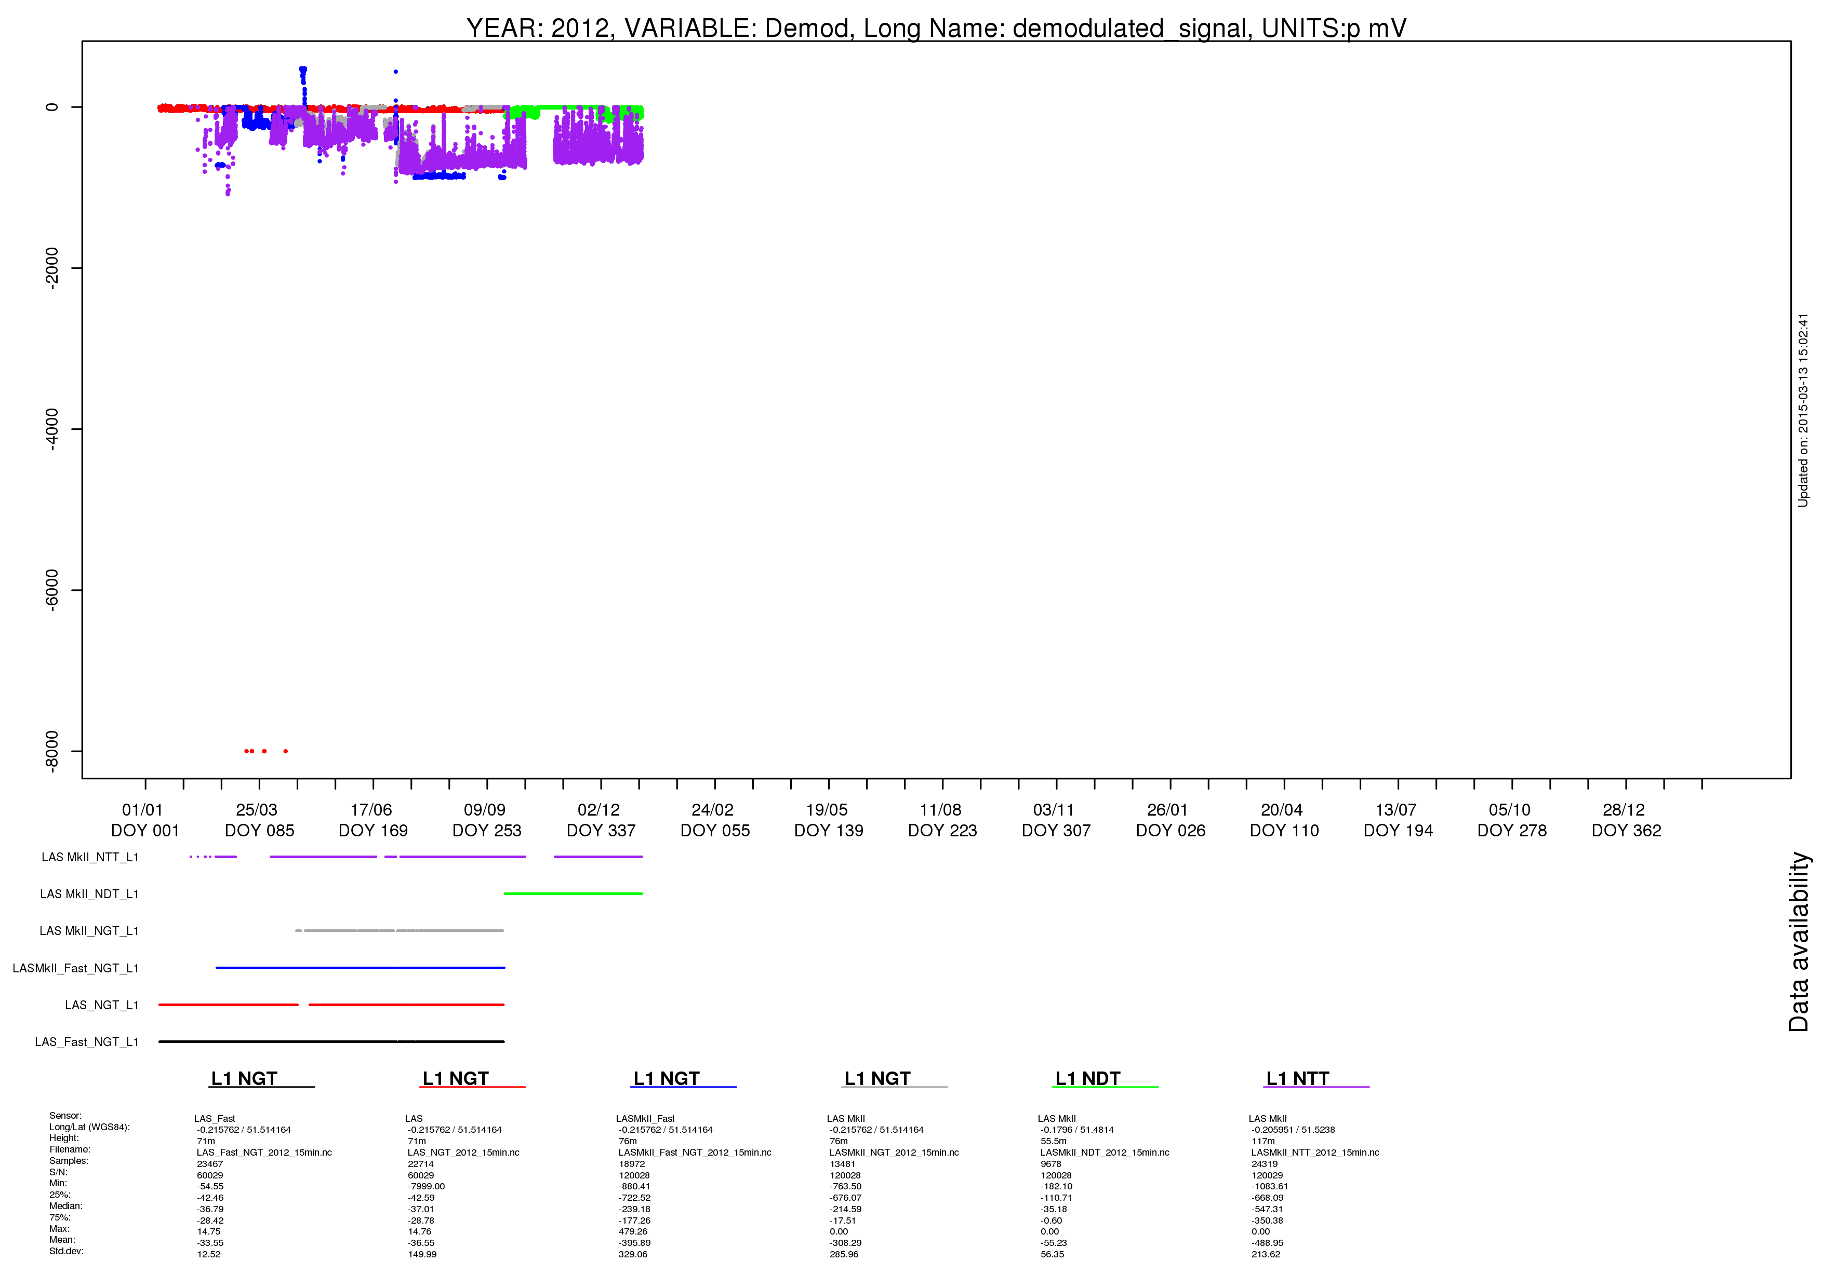The image size is (1822, 1288).
Task: Select filename 'LASMkII_NTT_2012_15min.nc'
Action: pos(1315,1153)
